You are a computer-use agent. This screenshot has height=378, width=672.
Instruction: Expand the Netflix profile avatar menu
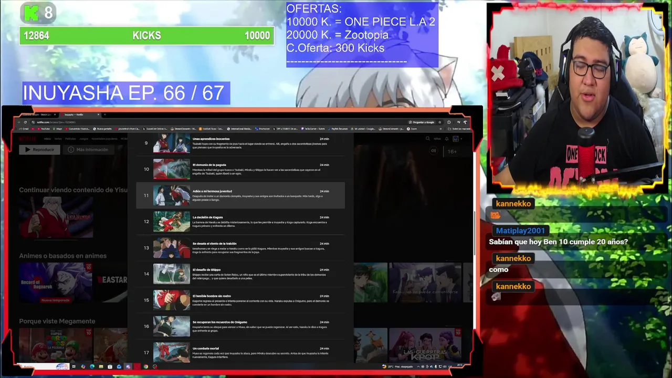click(457, 139)
